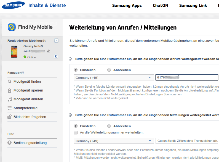Click the music note icon for Mobilgerät anrufen
The width and height of the screenshot is (219, 162).
tap(10, 99)
